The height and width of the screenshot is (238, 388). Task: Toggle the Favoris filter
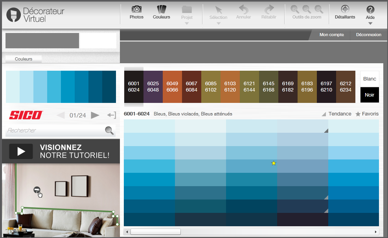367,114
